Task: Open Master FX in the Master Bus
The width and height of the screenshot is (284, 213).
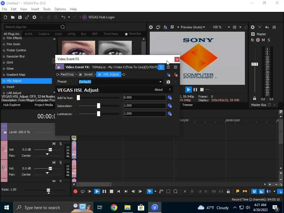Action: tap(252, 40)
